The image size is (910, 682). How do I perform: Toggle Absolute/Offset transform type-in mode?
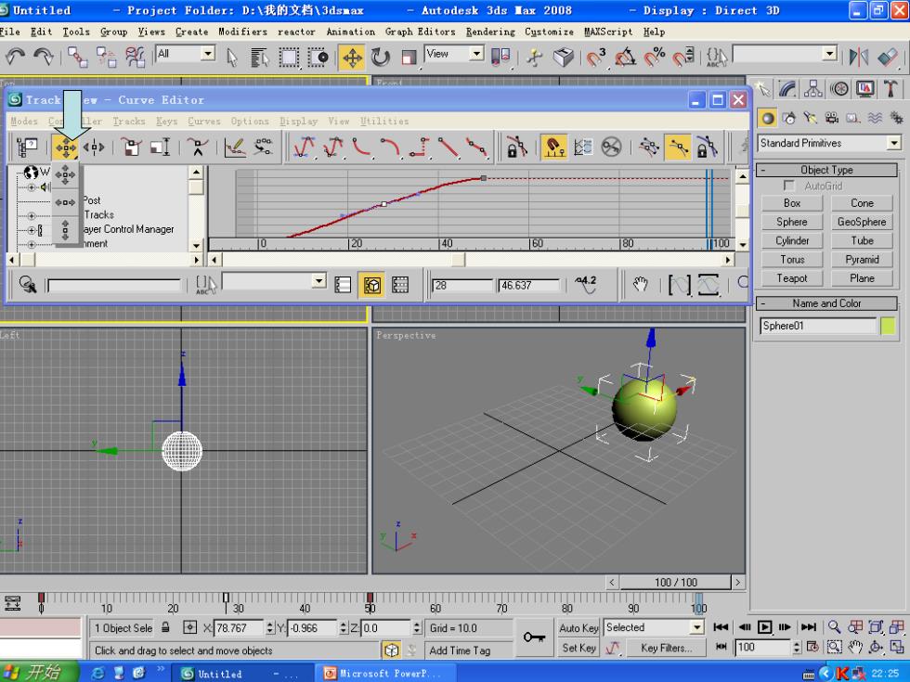click(189, 627)
